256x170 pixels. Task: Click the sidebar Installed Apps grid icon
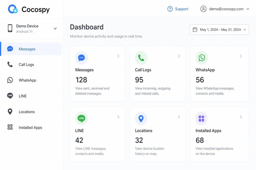pyautogui.click(x=10, y=127)
